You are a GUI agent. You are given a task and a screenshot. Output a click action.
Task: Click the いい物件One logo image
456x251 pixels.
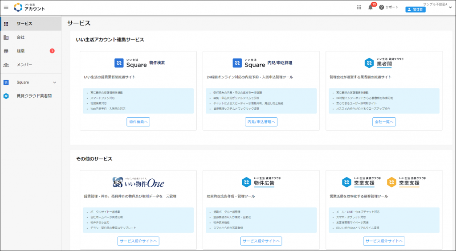(138, 182)
